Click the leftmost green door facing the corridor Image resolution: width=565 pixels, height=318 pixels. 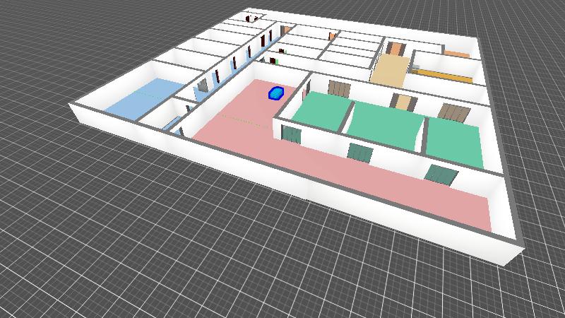point(290,133)
